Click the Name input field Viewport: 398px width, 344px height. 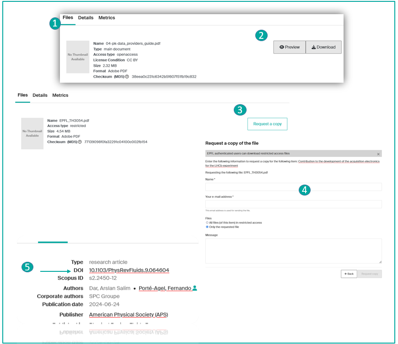pyautogui.click(x=293, y=186)
